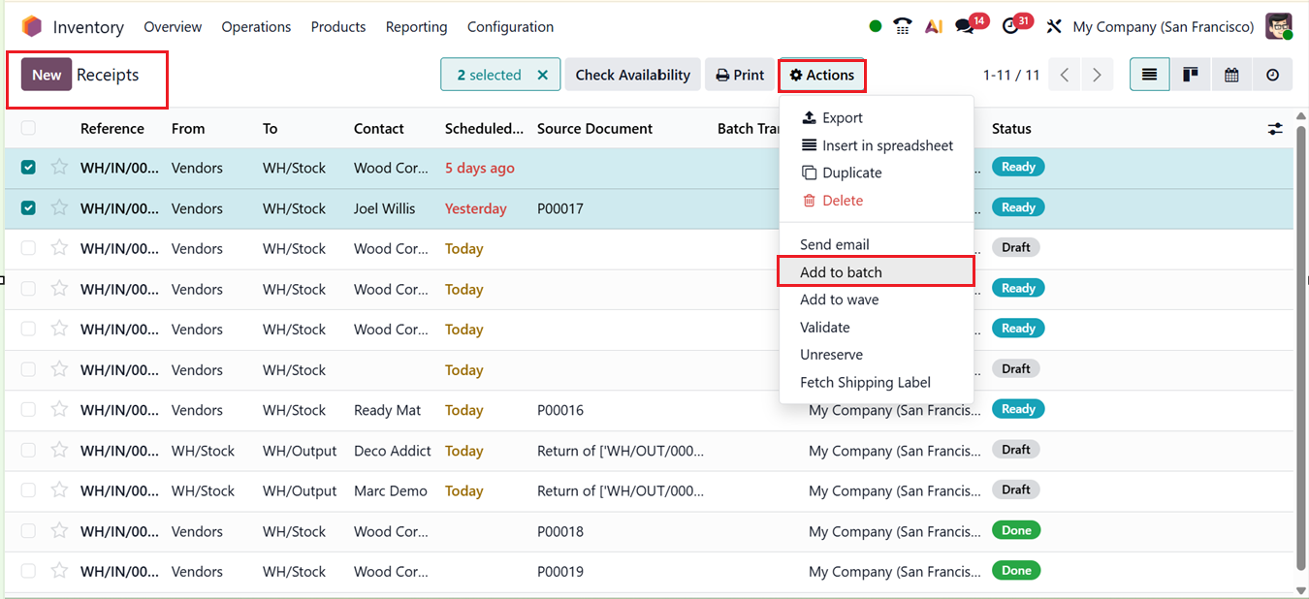Check the Marc Demo row checkbox
The width and height of the screenshot is (1309, 599).
point(28,490)
